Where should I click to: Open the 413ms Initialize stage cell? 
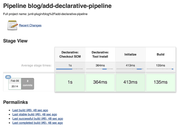pos(130,82)
